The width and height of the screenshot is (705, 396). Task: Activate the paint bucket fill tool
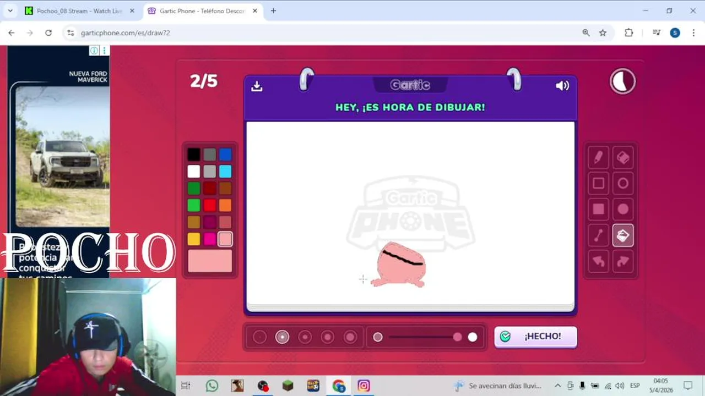tap(623, 235)
